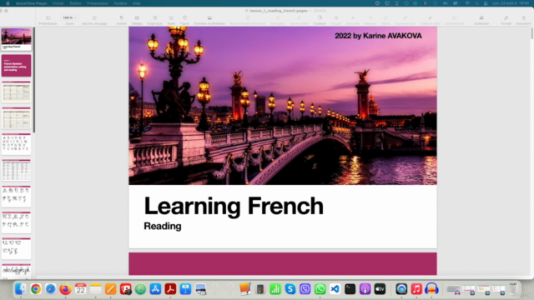
Task: Insert a chart with Graphique
Action: click(x=154, y=20)
